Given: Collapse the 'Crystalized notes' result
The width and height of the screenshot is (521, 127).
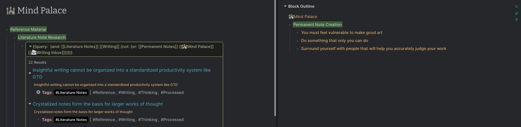Looking at the screenshot, I should click(x=30, y=104).
